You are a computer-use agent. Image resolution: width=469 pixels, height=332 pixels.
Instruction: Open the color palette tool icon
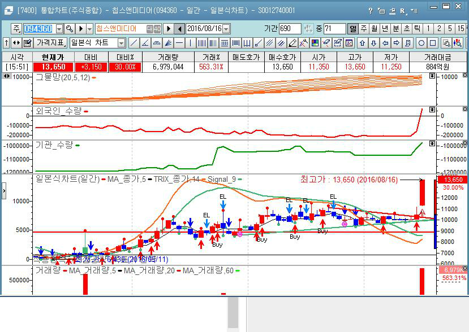click(315, 43)
